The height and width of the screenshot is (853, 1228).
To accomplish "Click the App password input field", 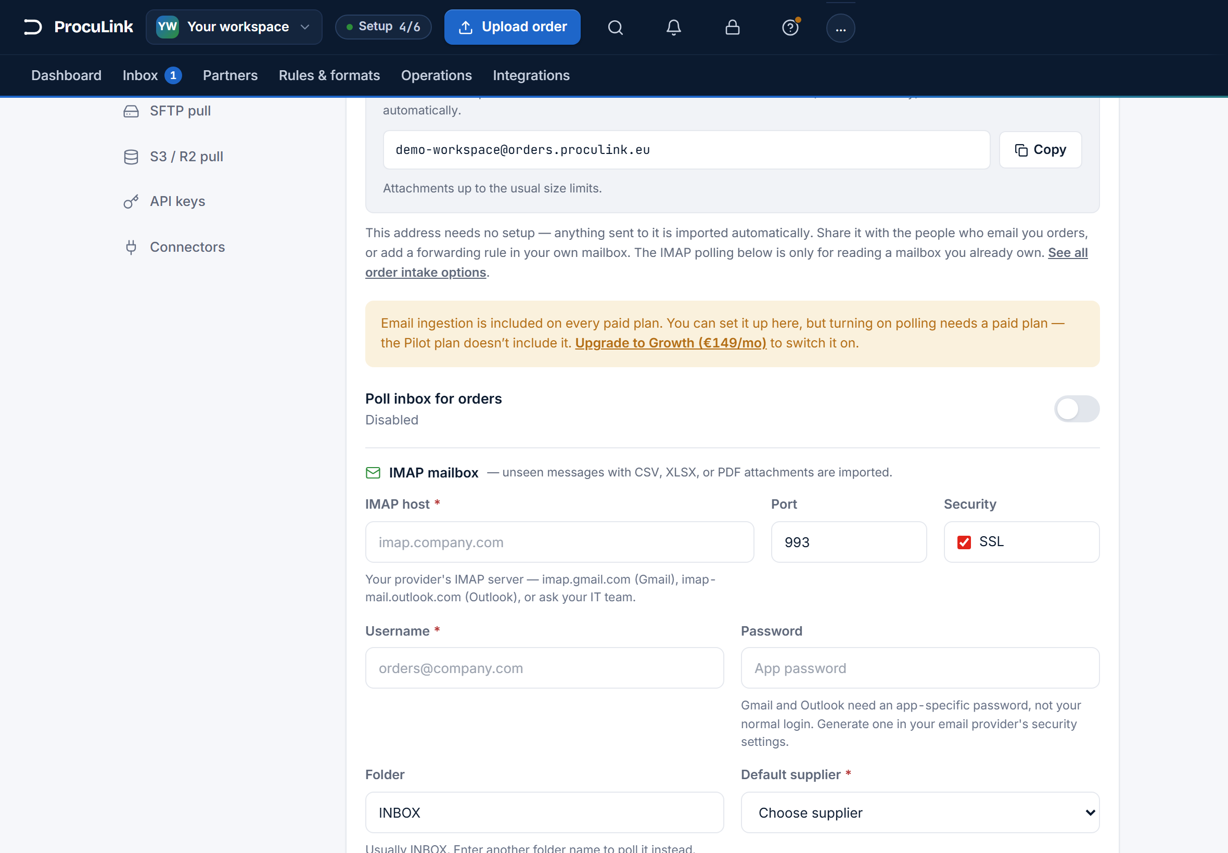I will click(x=920, y=668).
